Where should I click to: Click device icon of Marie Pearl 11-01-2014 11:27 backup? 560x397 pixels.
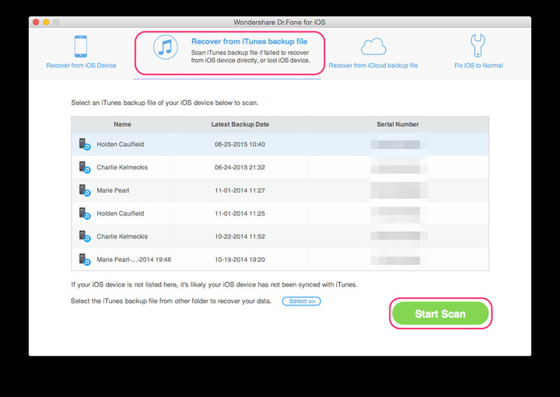tap(85, 190)
